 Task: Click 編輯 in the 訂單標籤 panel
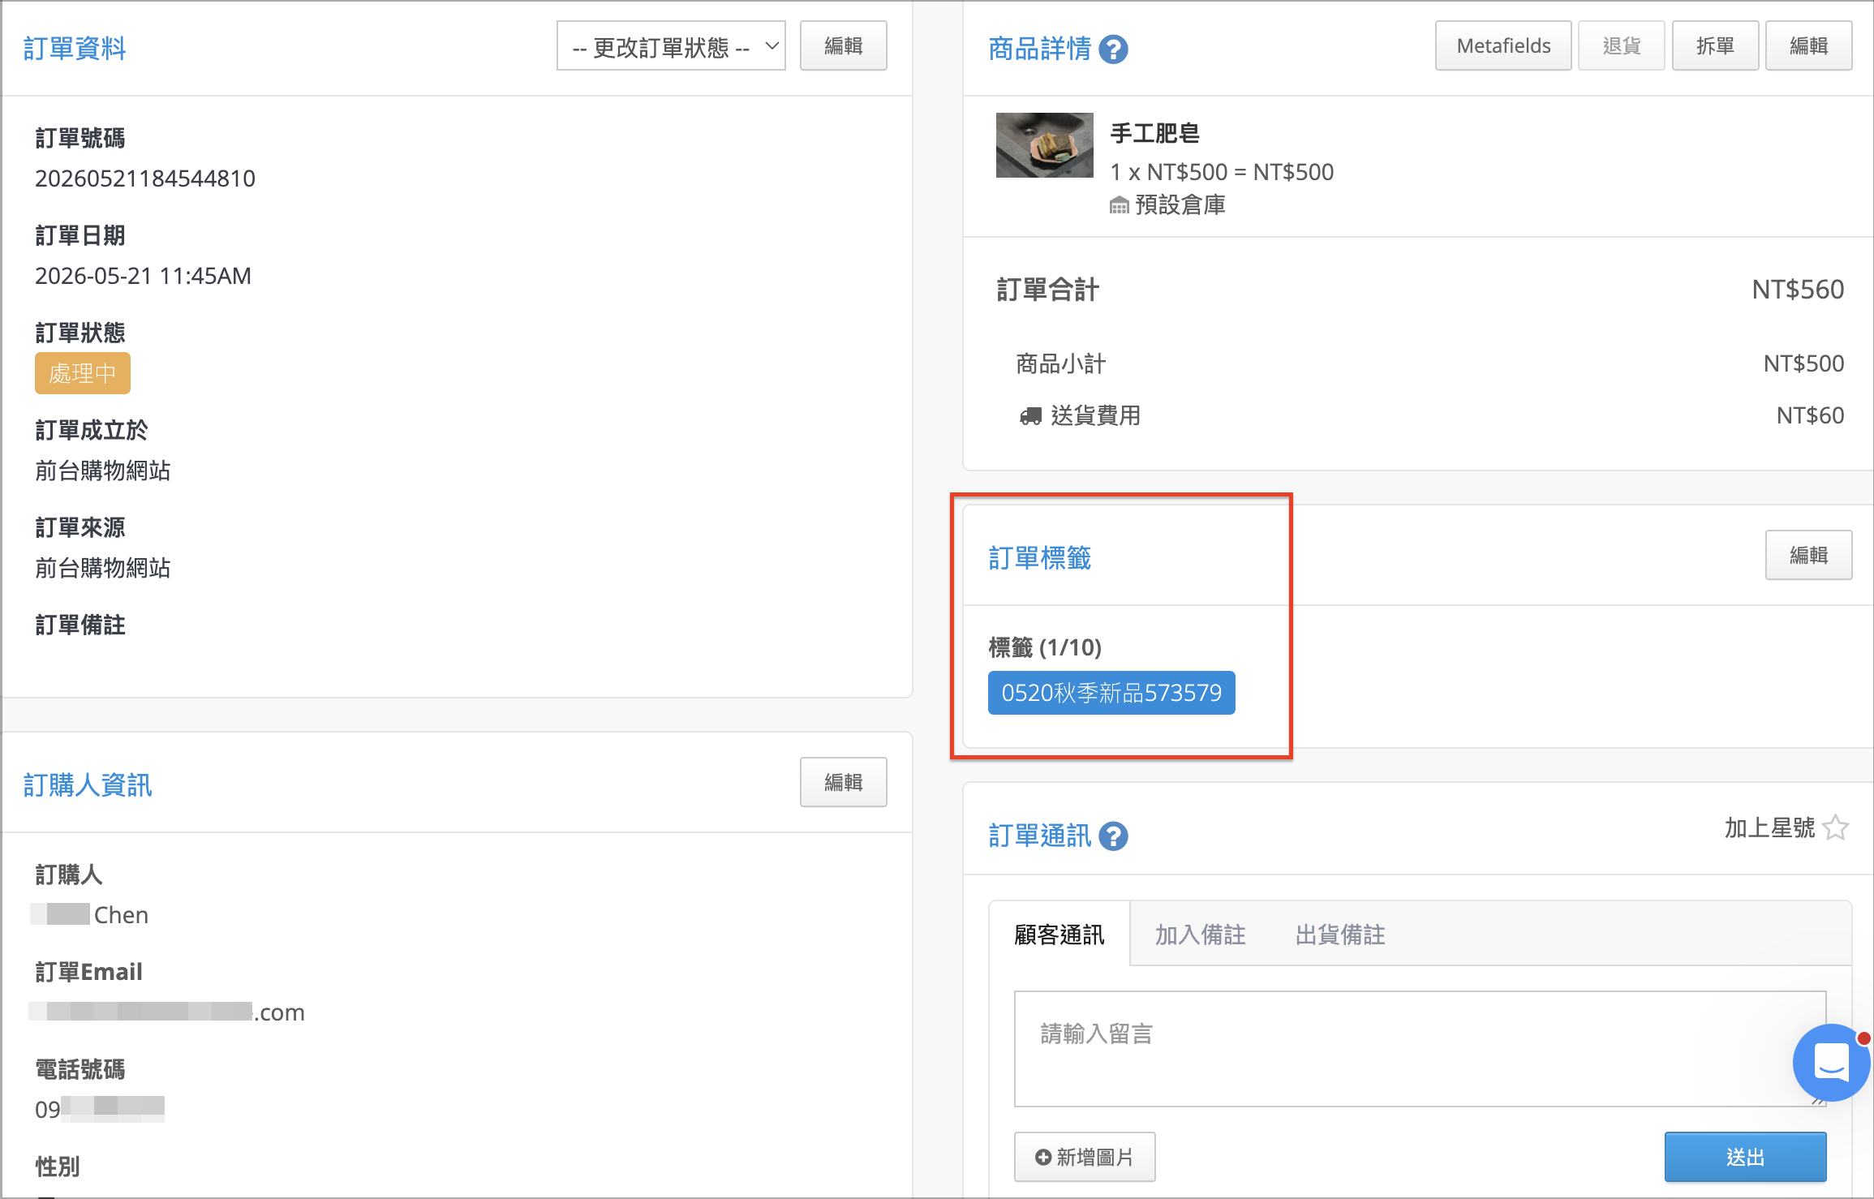point(1808,555)
